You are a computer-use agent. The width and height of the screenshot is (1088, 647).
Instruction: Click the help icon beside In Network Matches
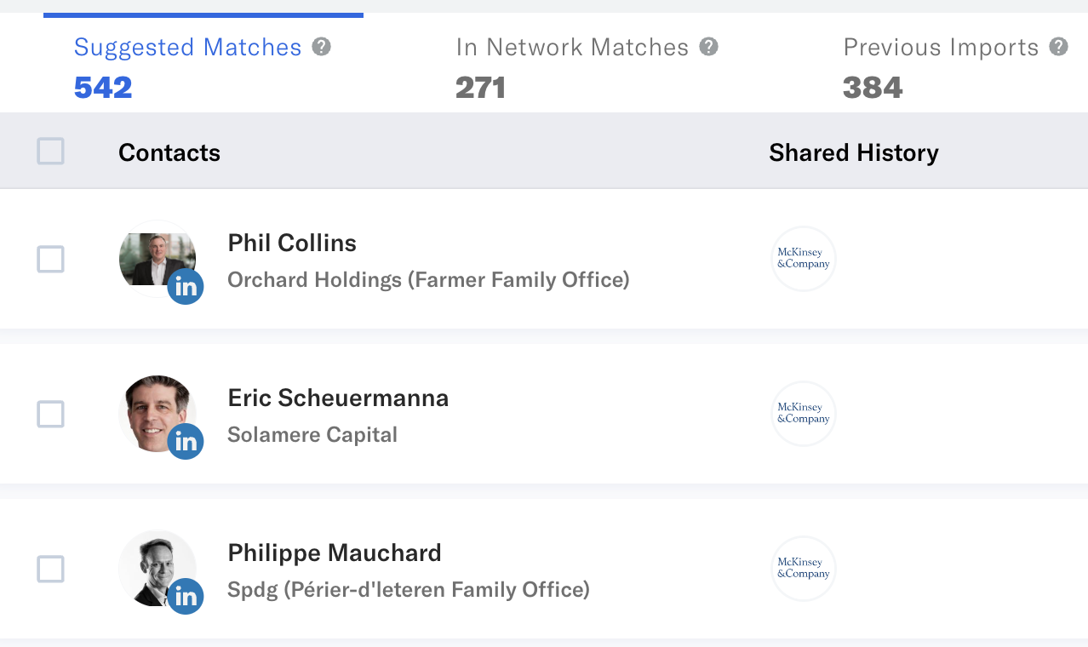[x=708, y=47]
